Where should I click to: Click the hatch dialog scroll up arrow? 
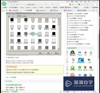(x=59, y=19)
